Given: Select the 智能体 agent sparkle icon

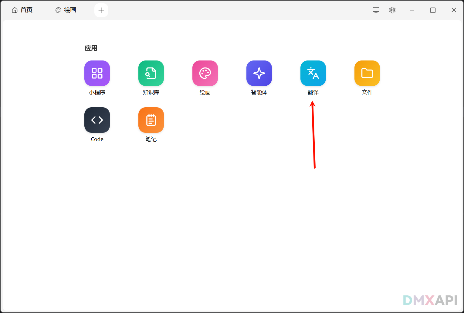Looking at the screenshot, I should pos(259,73).
